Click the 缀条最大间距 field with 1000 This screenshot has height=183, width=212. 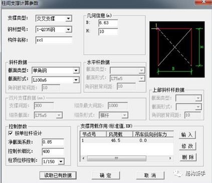[x=118, y=106]
